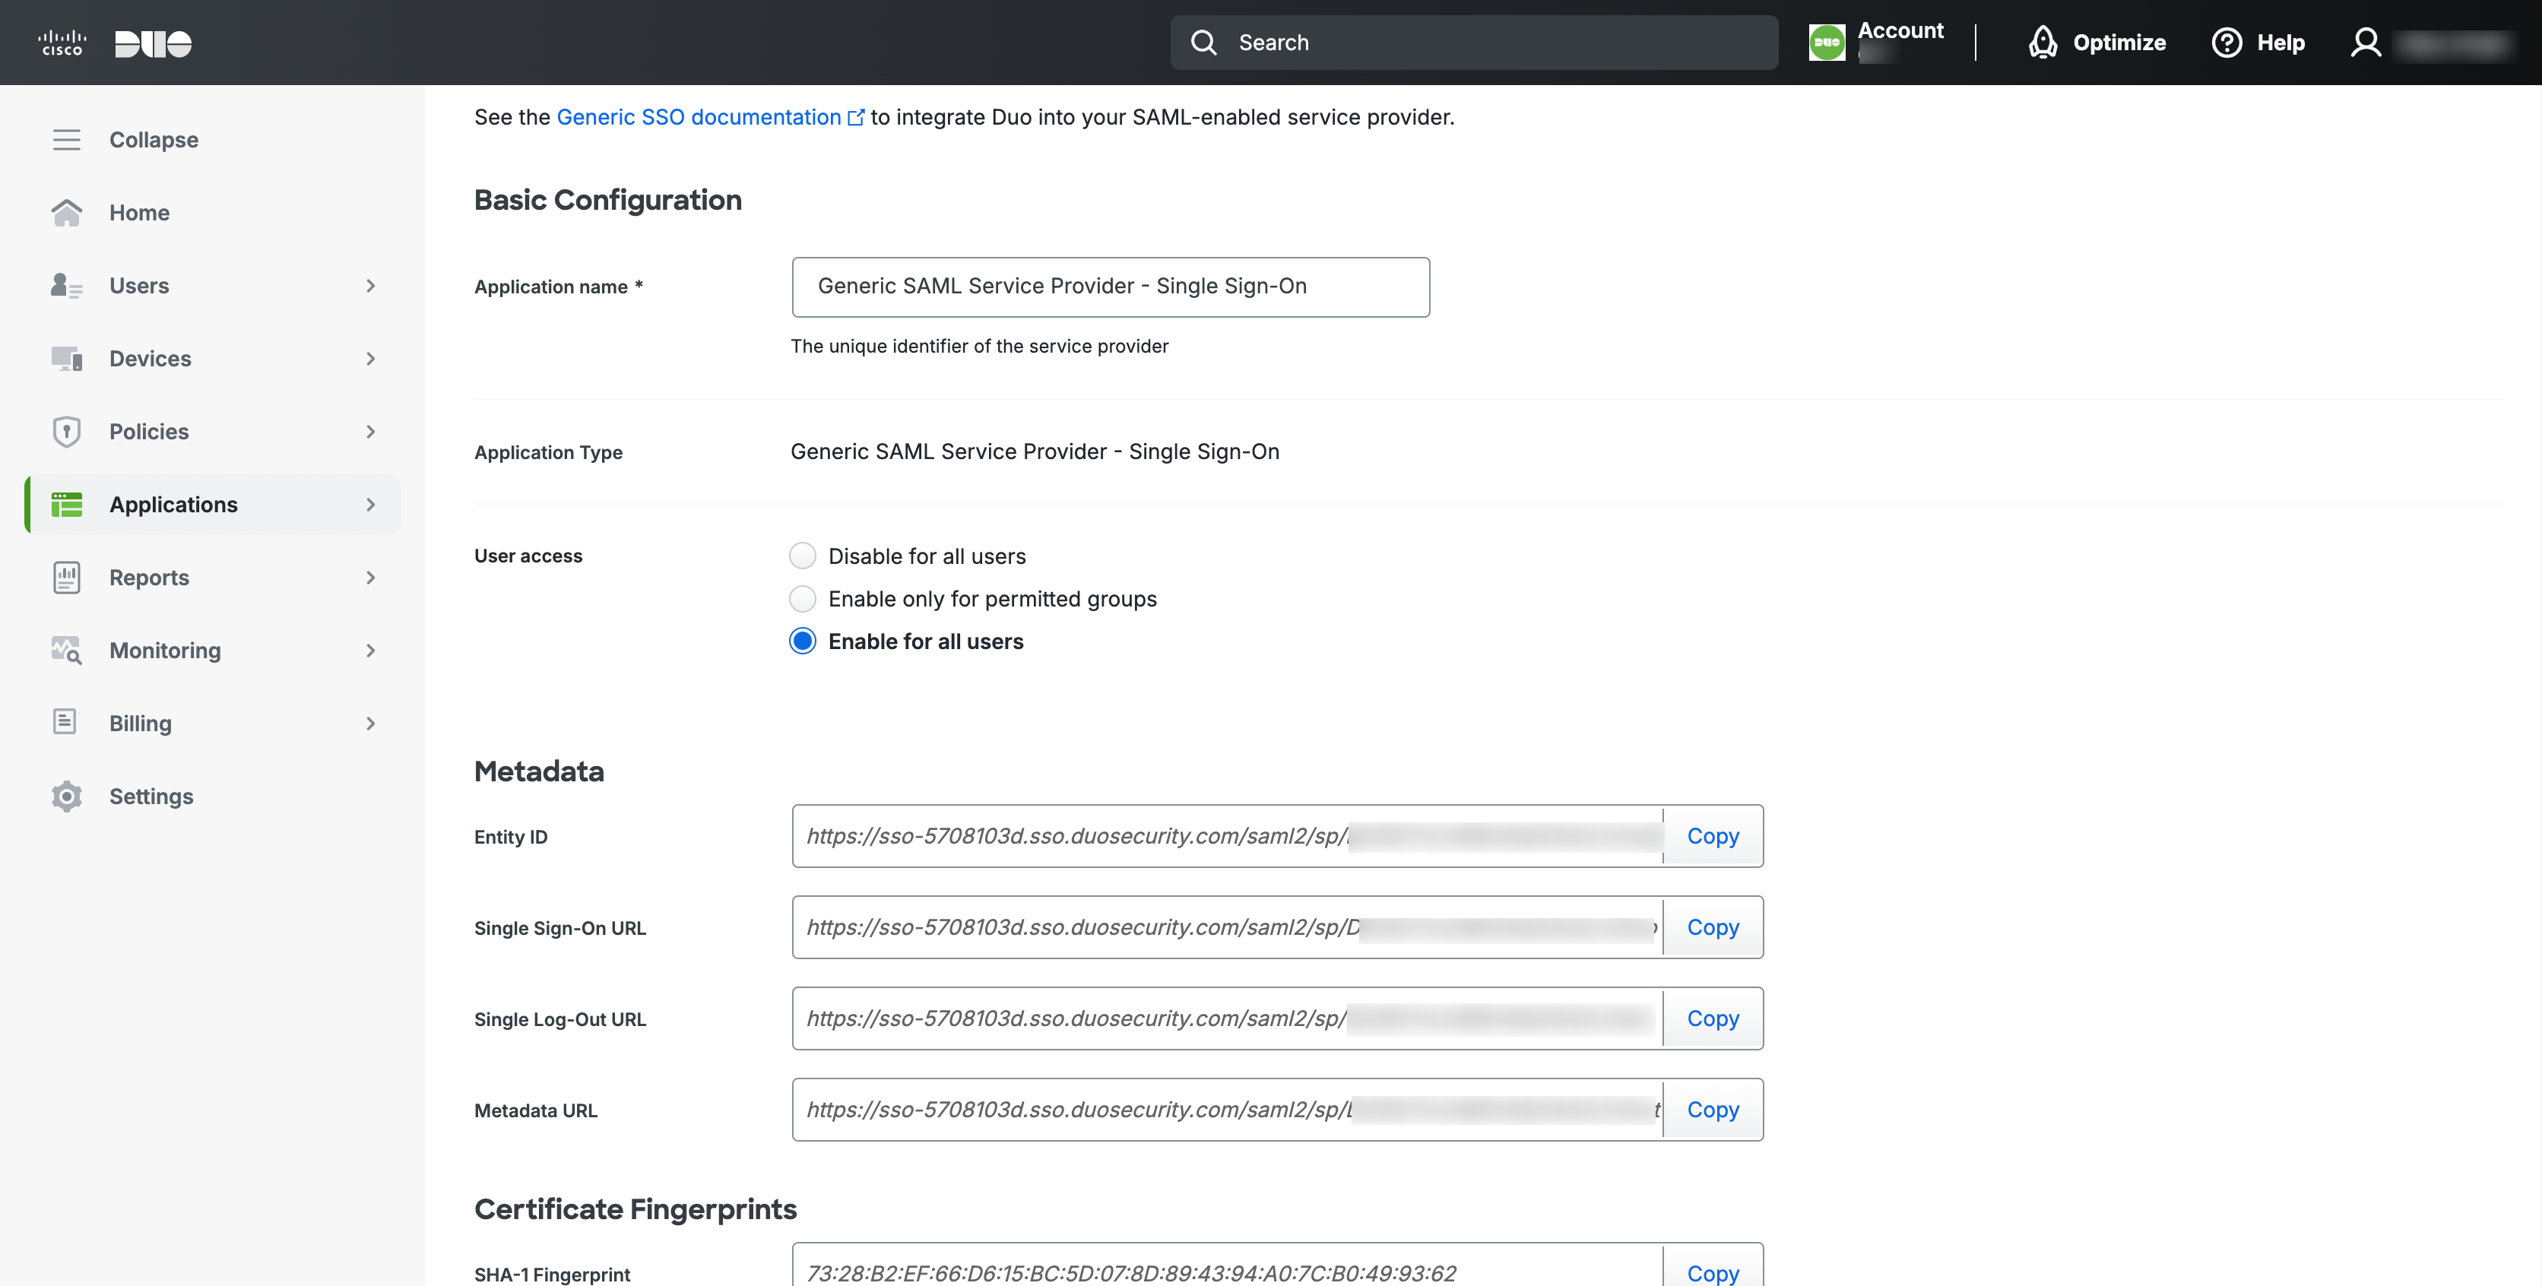Click the Billing sidebar icon
Screen dimensions: 2542x1286
point(66,723)
